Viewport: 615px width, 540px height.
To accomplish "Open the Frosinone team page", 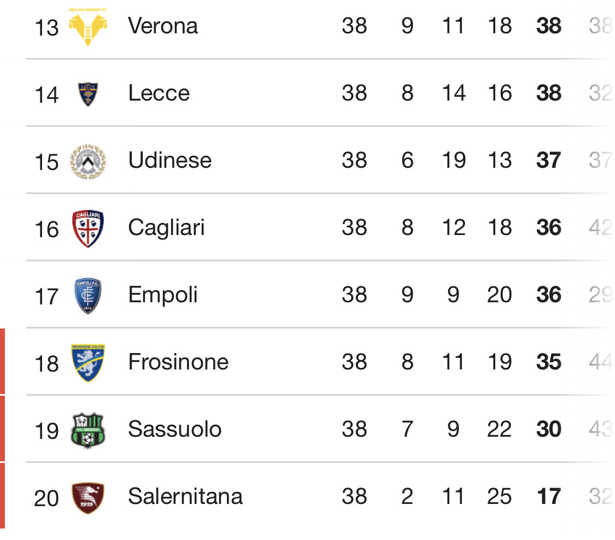I will (x=178, y=362).
